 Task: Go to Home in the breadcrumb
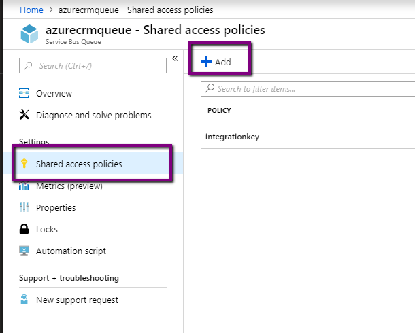pos(31,10)
